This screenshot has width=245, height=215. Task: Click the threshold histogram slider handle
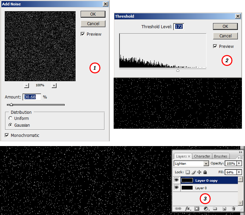tap(178, 70)
